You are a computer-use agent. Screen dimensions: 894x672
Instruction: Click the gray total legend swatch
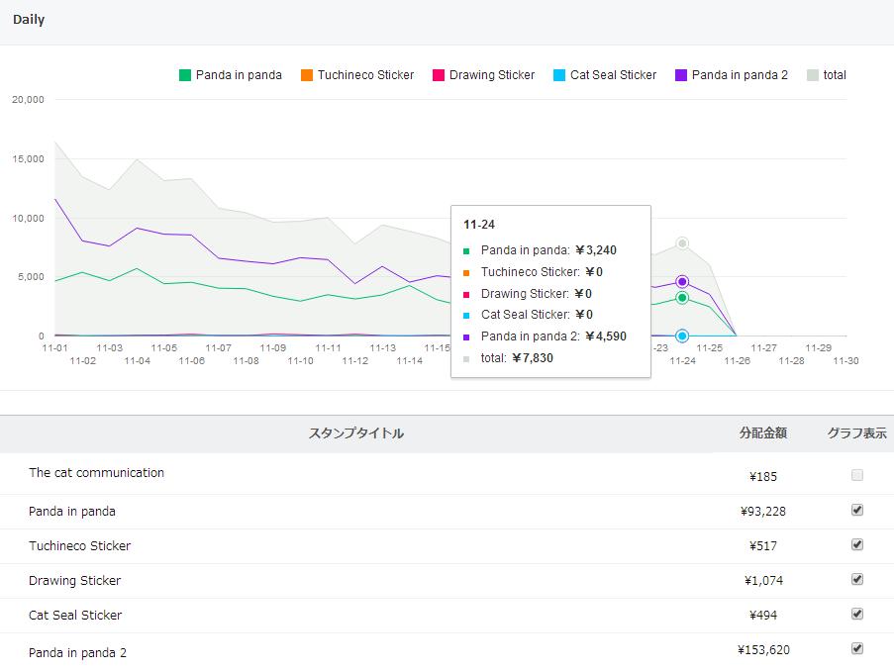pyautogui.click(x=813, y=75)
